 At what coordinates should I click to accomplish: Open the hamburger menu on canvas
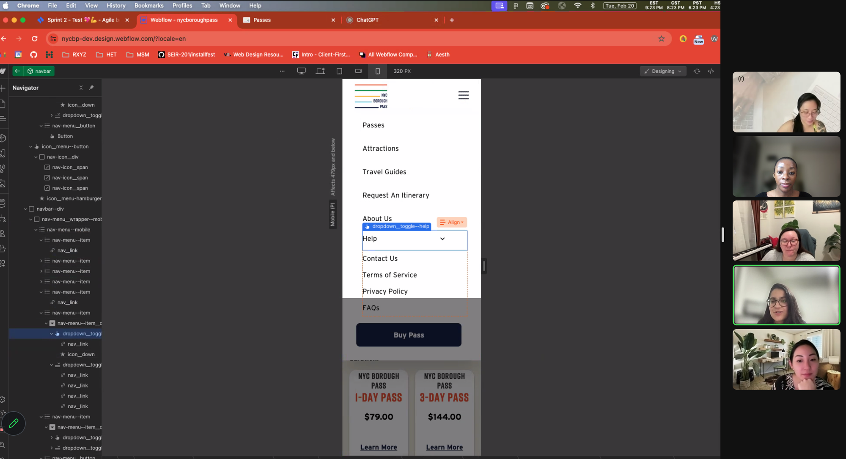point(463,95)
